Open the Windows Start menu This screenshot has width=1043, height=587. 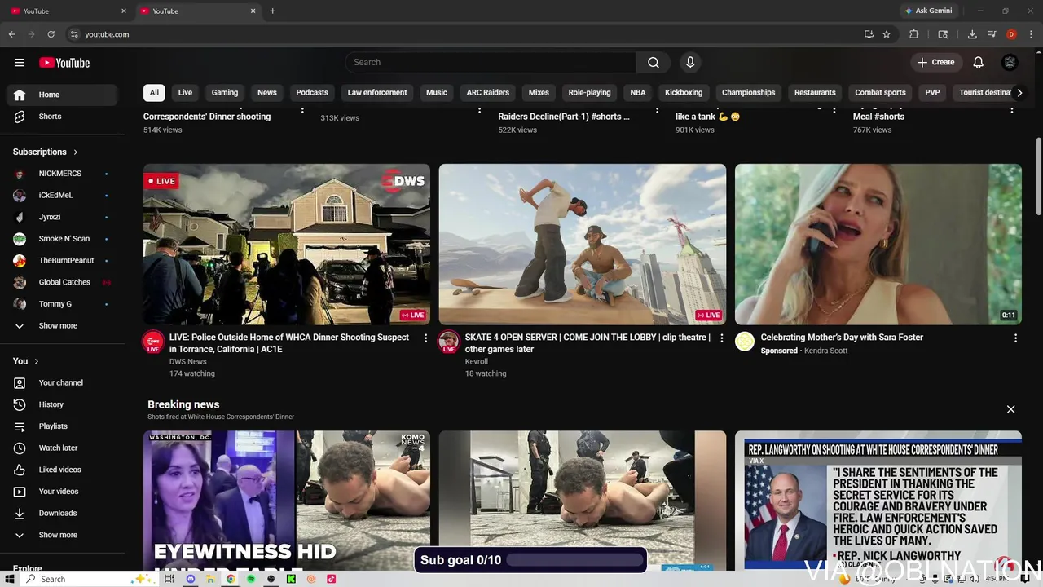click(11, 579)
